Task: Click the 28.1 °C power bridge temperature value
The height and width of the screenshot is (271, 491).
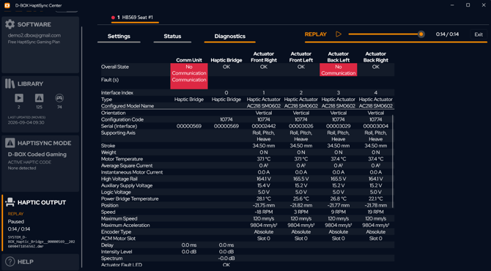Action: click(264, 198)
